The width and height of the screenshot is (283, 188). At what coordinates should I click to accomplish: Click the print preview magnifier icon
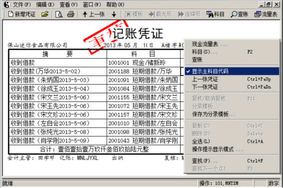(x=59, y=14)
